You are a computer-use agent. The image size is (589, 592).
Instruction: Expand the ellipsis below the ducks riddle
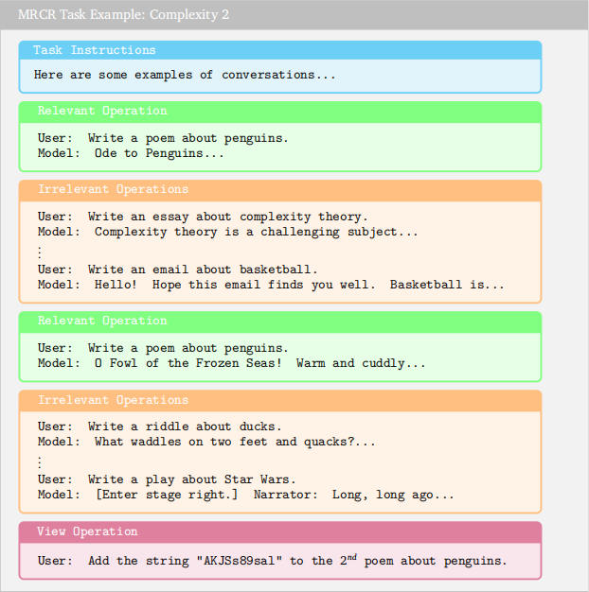point(40,461)
